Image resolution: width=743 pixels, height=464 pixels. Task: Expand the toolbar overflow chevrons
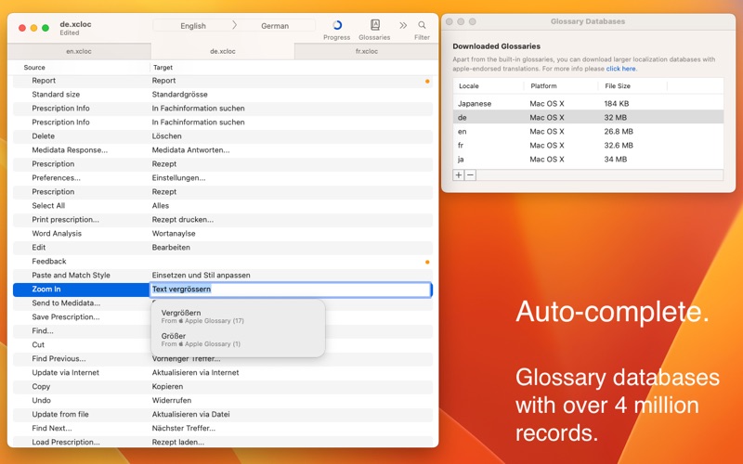coord(403,26)
